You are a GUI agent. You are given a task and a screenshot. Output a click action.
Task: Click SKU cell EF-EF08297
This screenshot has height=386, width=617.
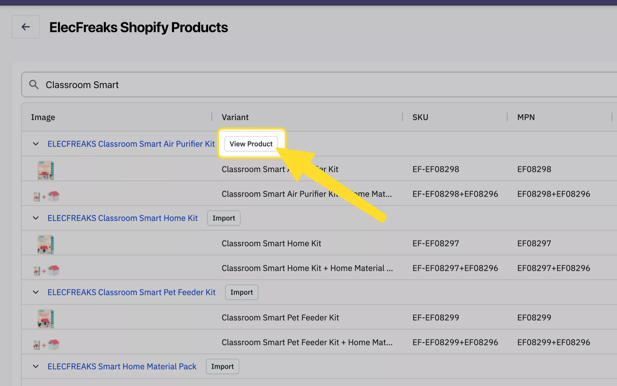(436, 243)
